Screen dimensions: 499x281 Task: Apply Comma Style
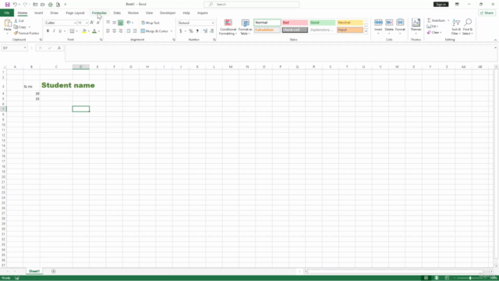pyautogui.click(x=197, y=31)
